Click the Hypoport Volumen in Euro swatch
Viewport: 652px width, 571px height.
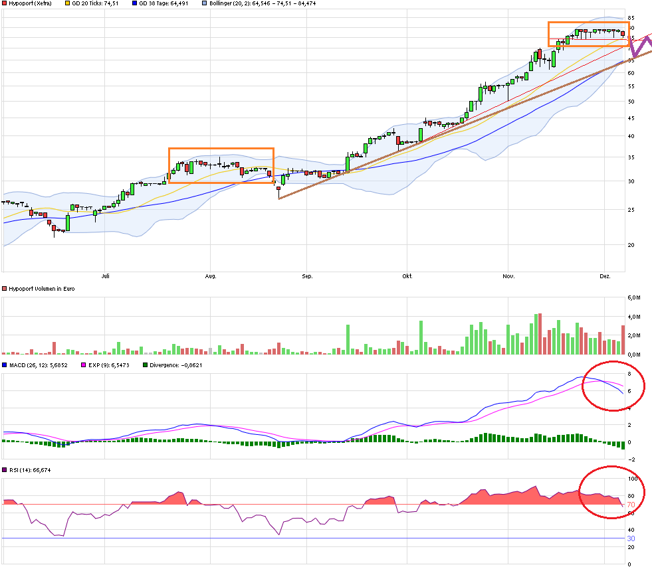coord(5,289)
